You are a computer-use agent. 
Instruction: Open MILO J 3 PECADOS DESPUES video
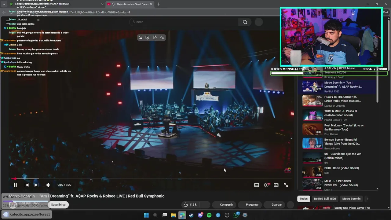coord(337,185)
